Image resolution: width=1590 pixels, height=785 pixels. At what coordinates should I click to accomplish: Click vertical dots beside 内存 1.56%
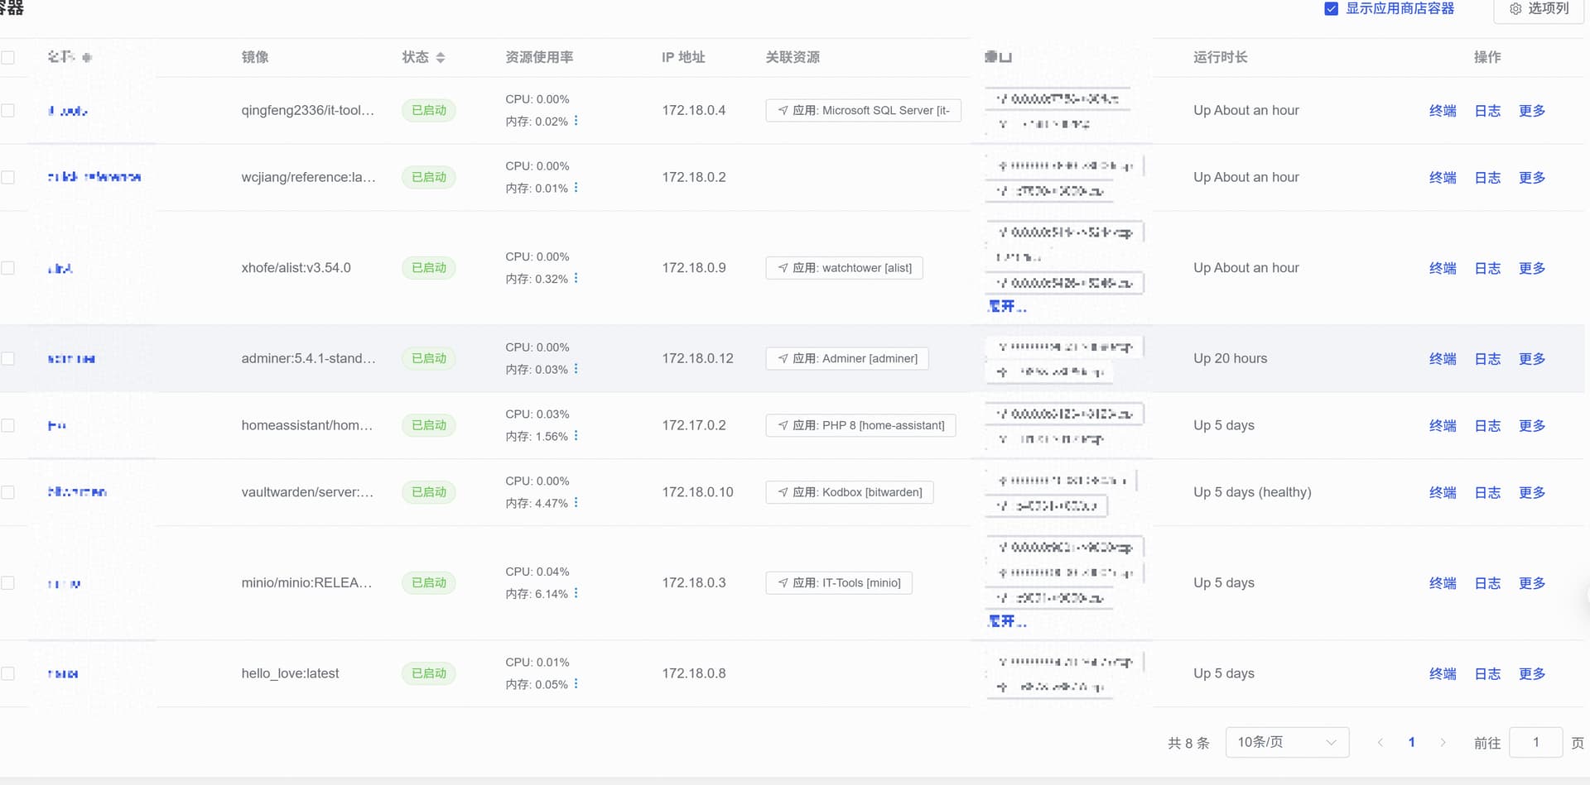tap(576, 436)
